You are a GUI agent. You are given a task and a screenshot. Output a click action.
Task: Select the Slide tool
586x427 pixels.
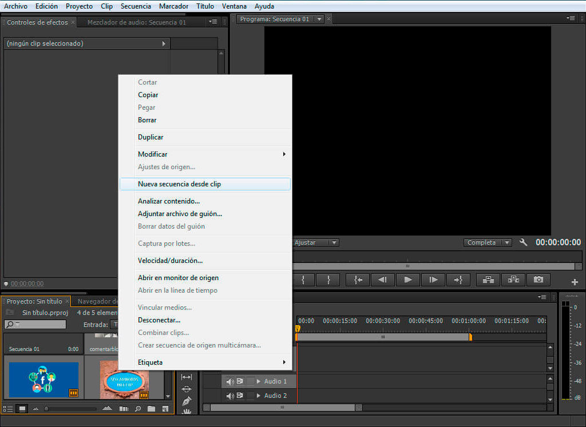pos(186,389)
